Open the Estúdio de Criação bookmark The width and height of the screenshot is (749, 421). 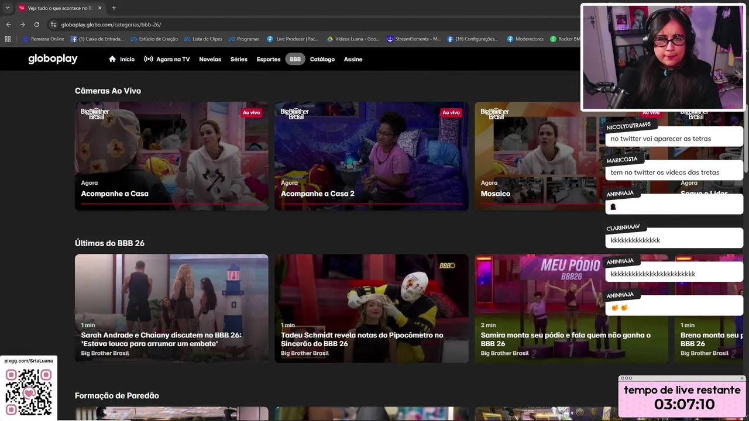point(154,39)
